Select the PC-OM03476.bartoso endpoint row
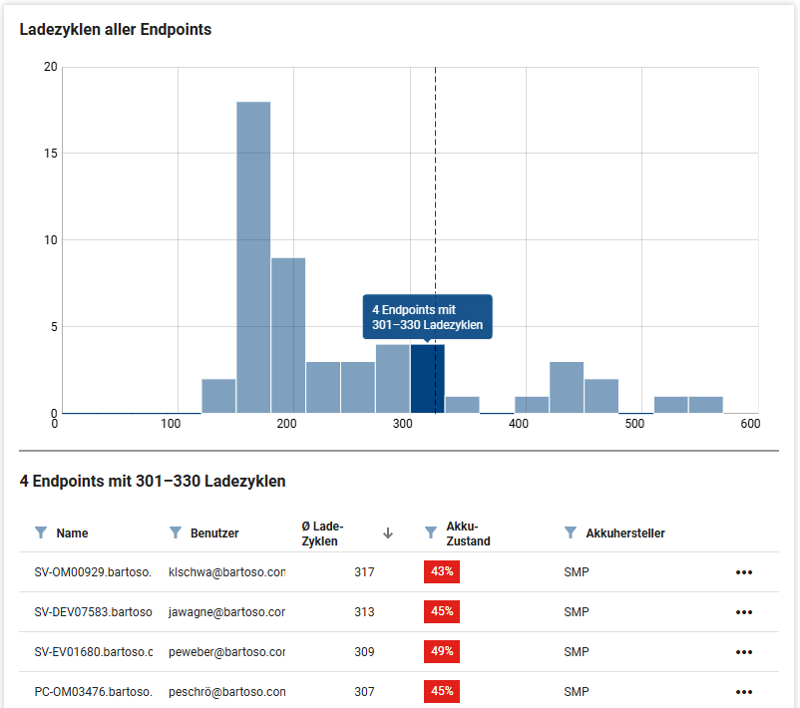 93,692
